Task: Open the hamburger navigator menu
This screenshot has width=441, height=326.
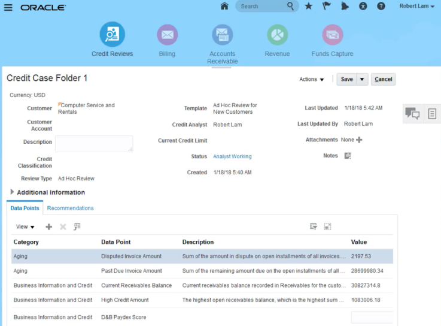Action: (x=8, y=7)
